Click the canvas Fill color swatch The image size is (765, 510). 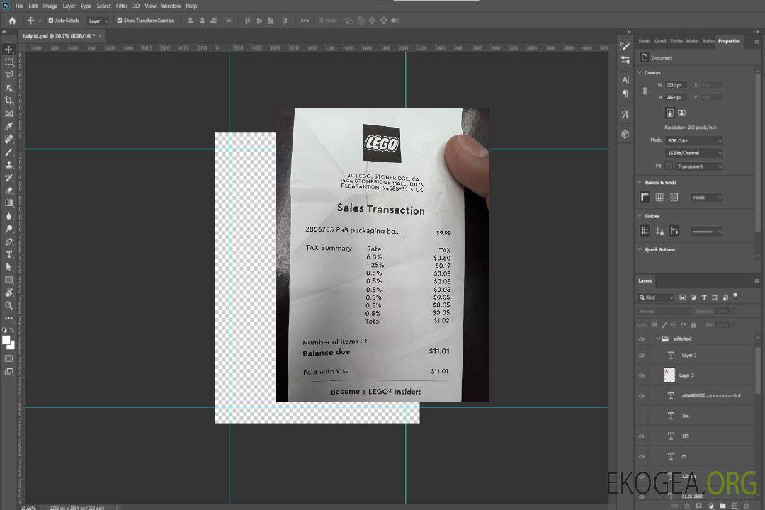point(669,166)
